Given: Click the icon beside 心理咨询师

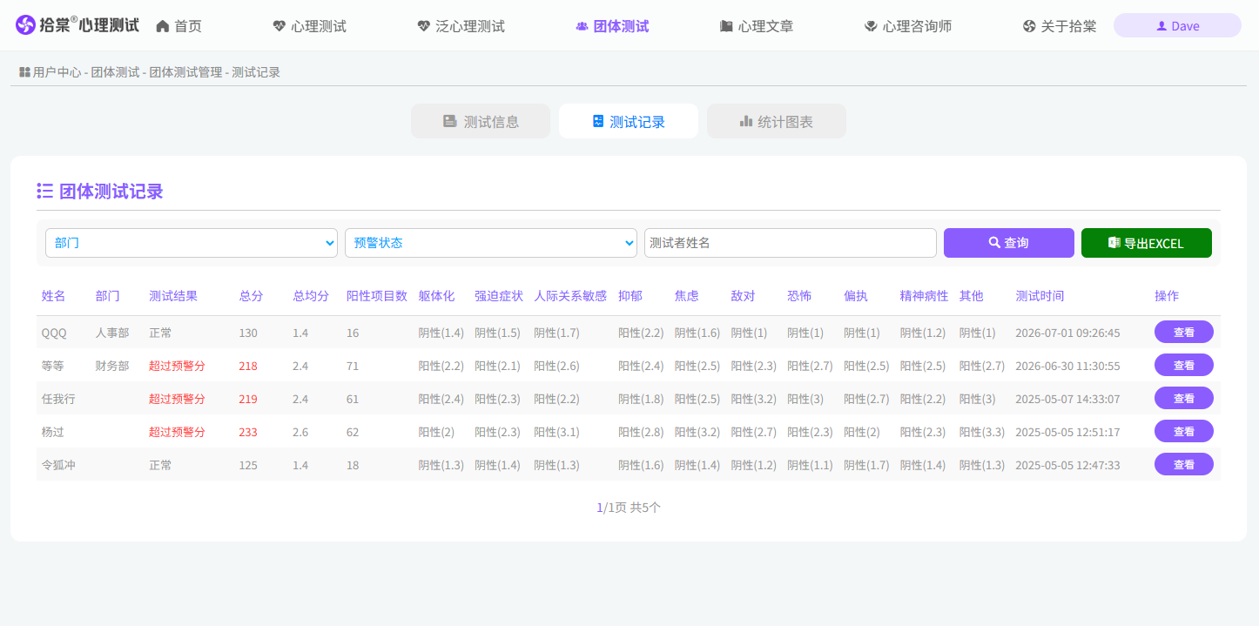Looking at the screenshot, I should tap(871, 26).
